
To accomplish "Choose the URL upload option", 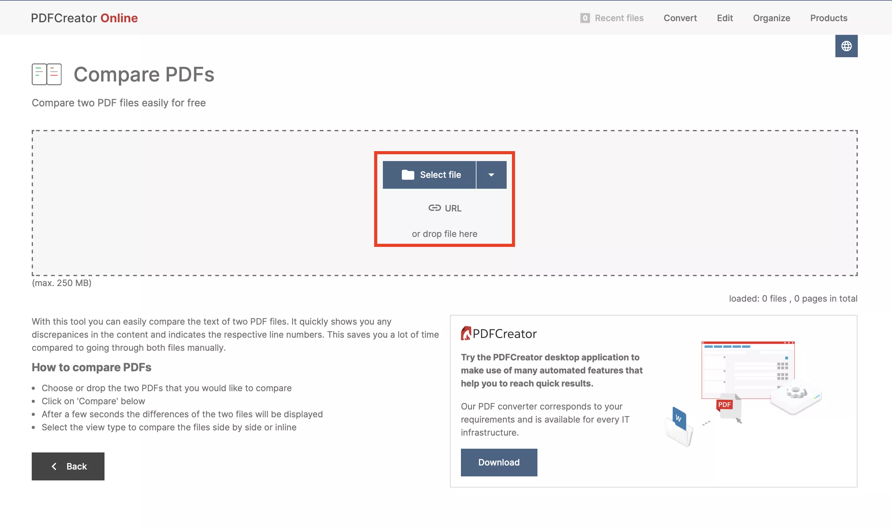I will point(444,208).
